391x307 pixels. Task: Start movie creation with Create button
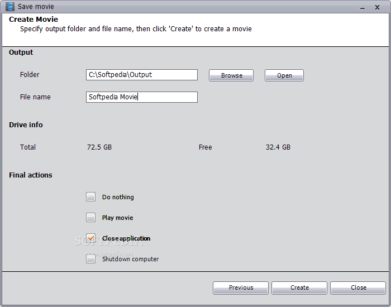click(299, 288)
